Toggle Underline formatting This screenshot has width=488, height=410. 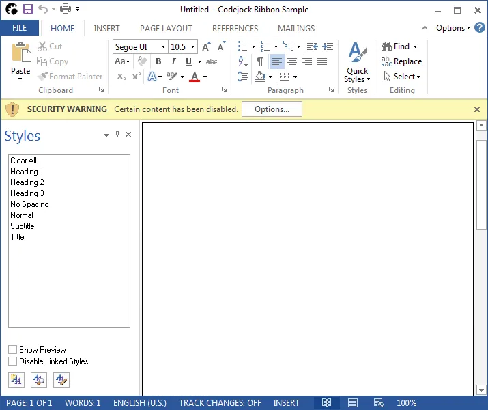188,61
